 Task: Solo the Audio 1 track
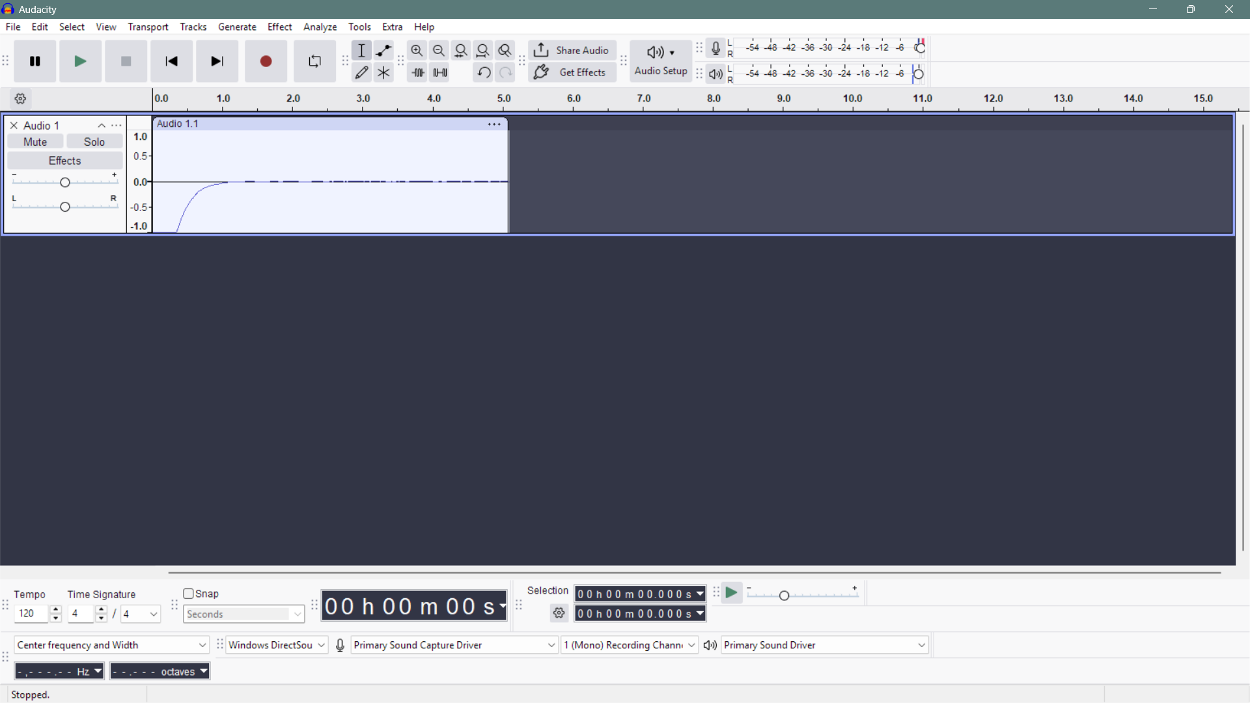(x=94, y=142)
